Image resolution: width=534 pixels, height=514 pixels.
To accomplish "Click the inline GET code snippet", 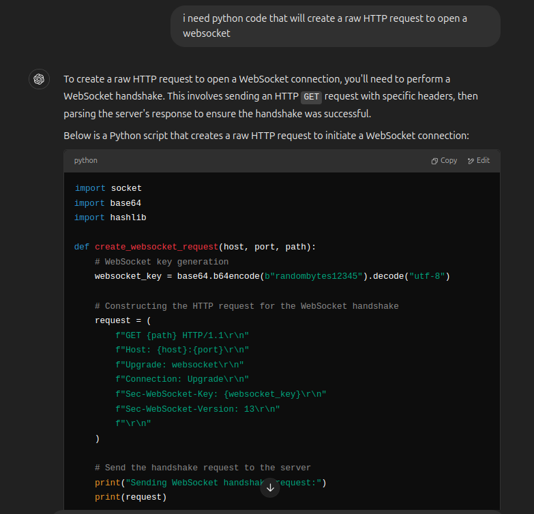I will tap(311, 97).
